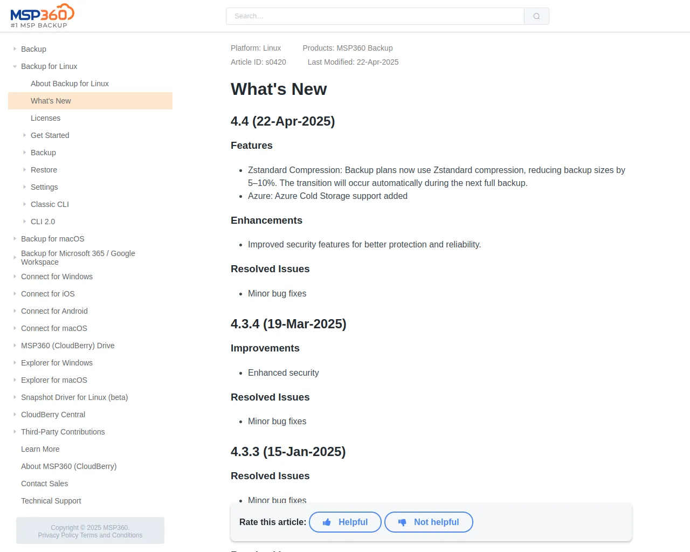The height and width of the screenshot is (552, 690).
Task: Click the Azure Cold Storage bullet
Action: pos(328,196)
